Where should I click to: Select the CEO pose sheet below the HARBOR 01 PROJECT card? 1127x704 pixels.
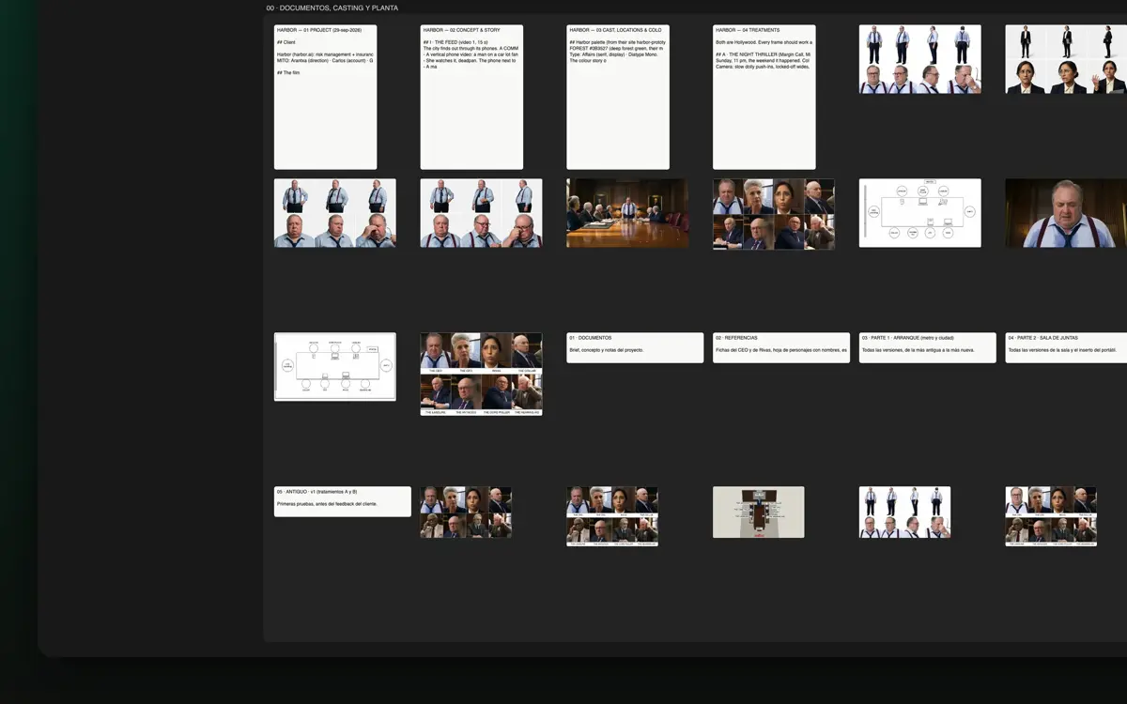tap(335, 213)
